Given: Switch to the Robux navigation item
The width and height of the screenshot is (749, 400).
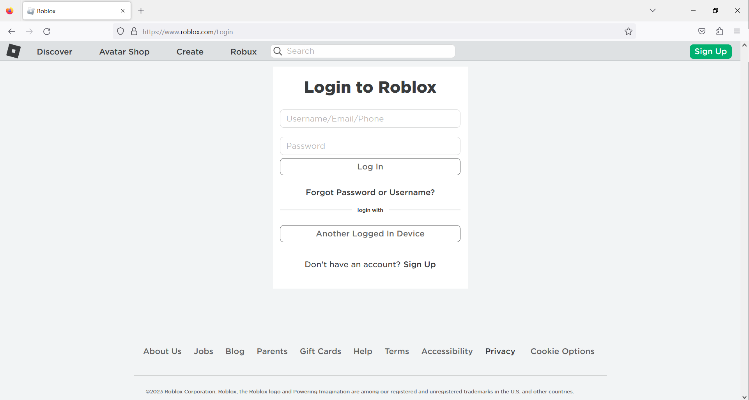Looking at the screenshot, I should point(243,51).
